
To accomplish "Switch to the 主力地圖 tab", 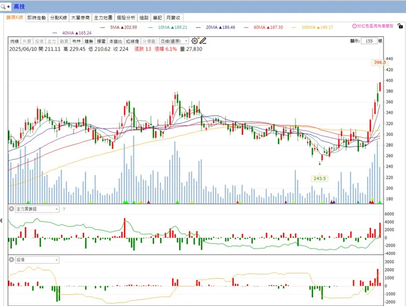I will click(103, 18).
